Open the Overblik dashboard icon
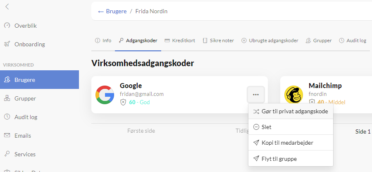 [x=7, y=25]
